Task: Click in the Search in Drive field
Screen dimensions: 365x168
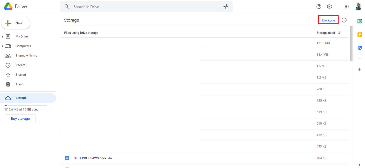Action: point(146,7)
